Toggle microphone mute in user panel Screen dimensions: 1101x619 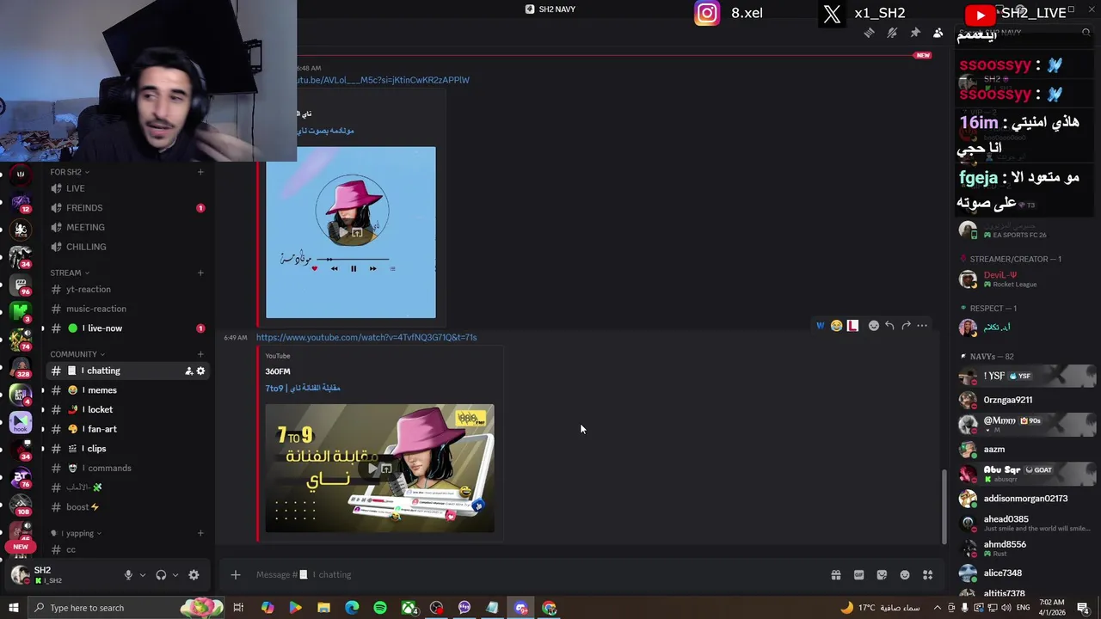[x=128, y=575]
